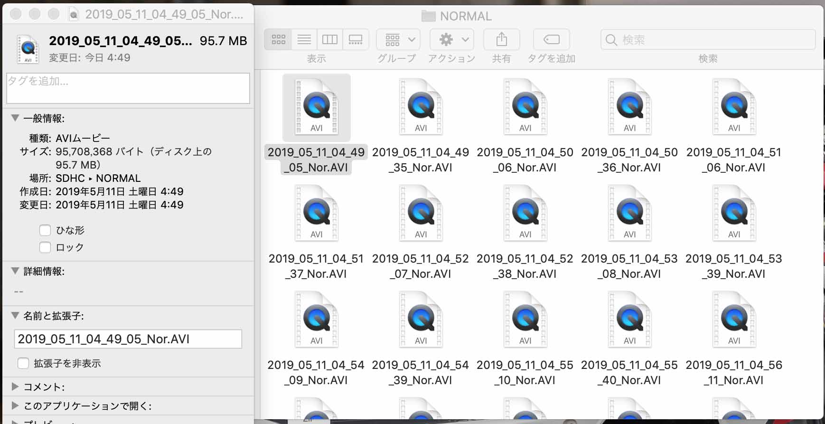Select file 2019_05_11_04_55_40_Nor.AVI icon
Image resolution: width=825 pixels, height=424 pixels.
[x=630, y=320]
